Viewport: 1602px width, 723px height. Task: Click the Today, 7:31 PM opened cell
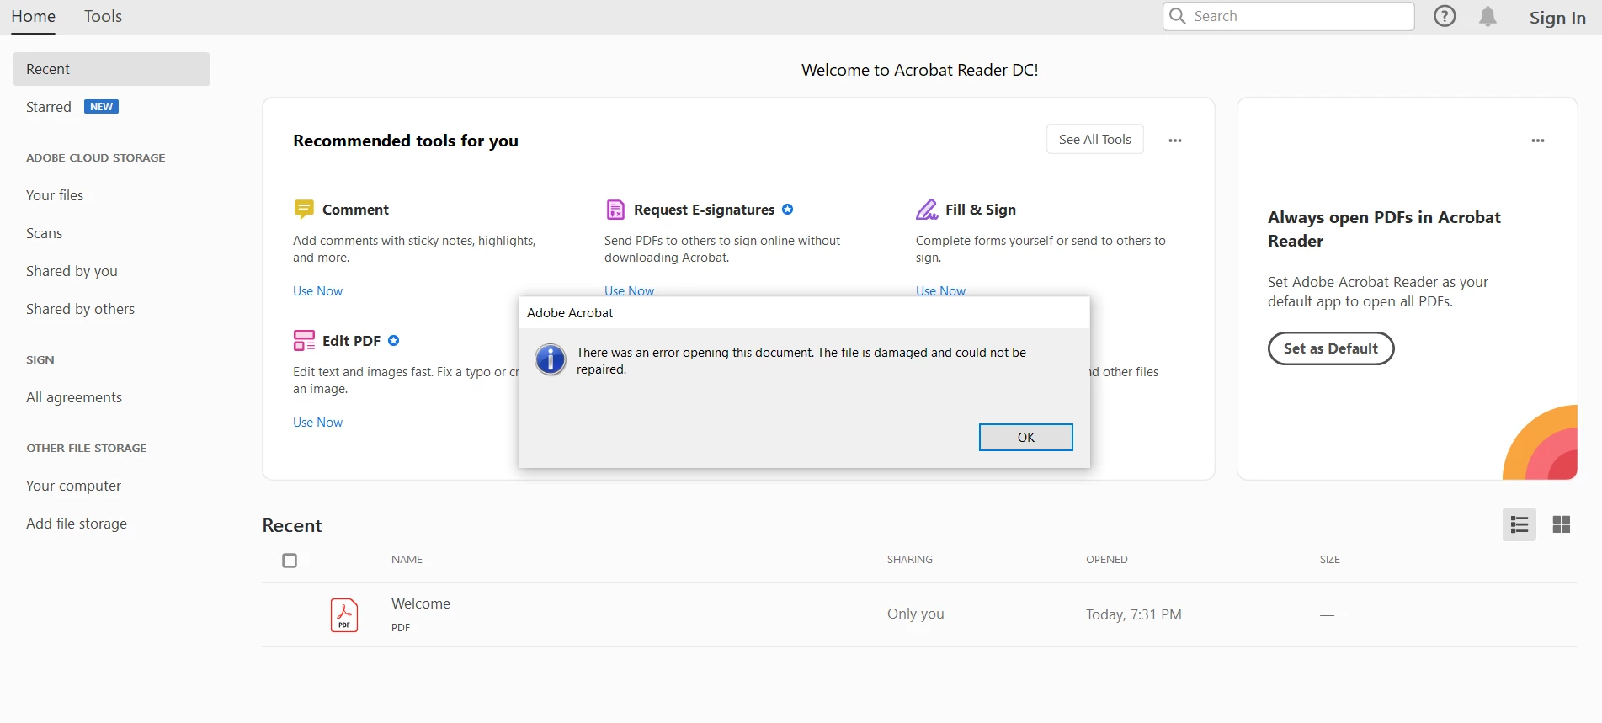click(1134, 614)
